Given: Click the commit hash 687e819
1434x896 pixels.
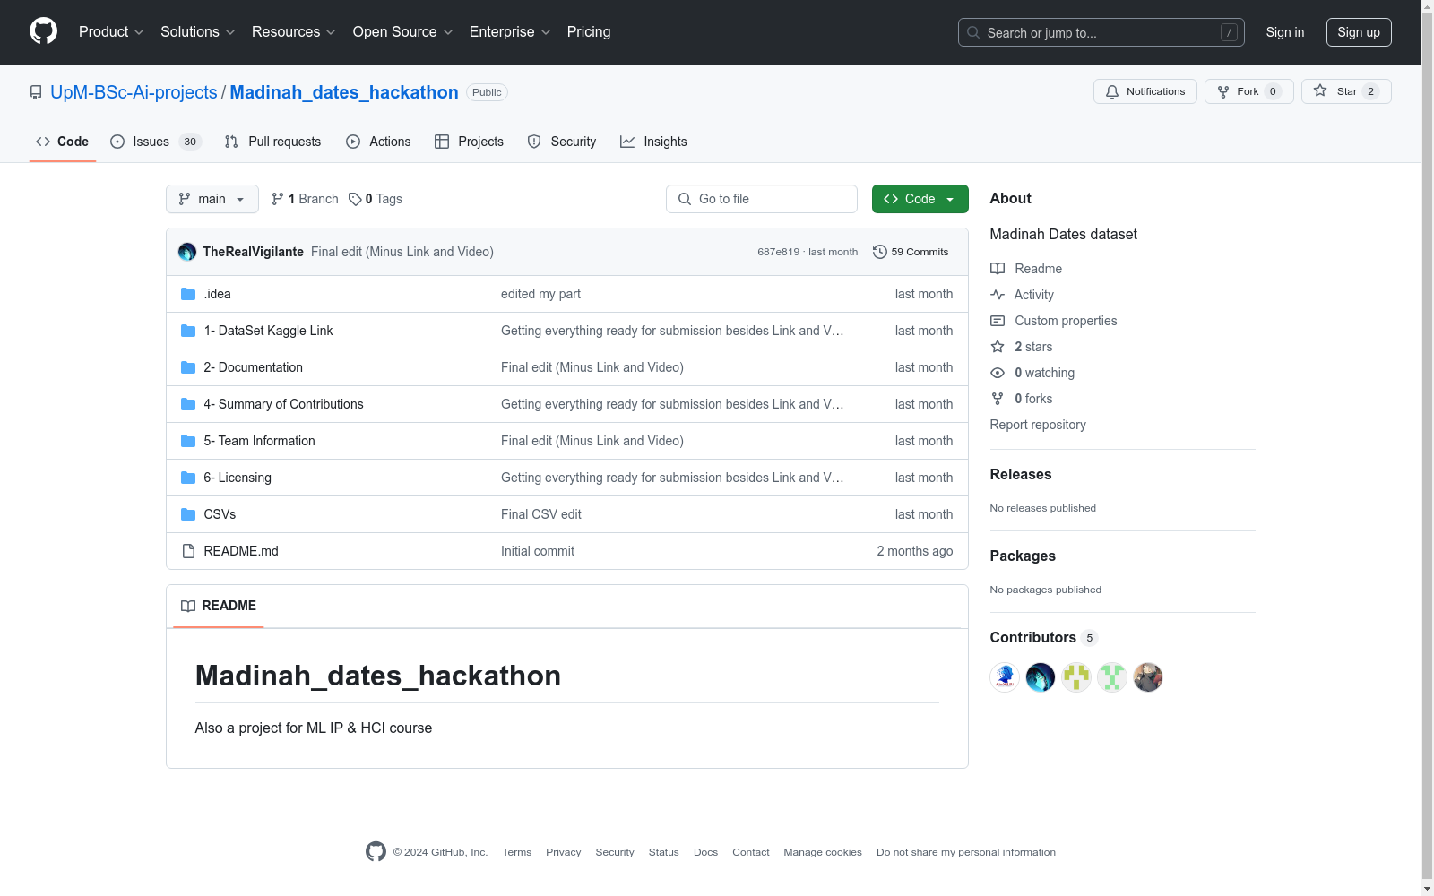Looking at the screenshot, I should 778,252.
